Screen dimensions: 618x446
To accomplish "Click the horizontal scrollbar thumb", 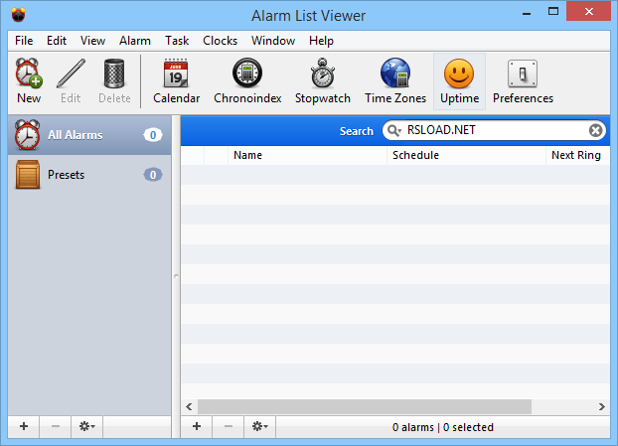I will [x=365, y=406].
